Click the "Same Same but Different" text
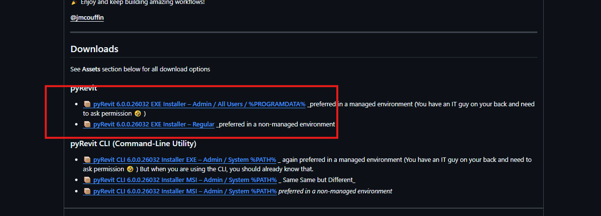 point(319,180)
